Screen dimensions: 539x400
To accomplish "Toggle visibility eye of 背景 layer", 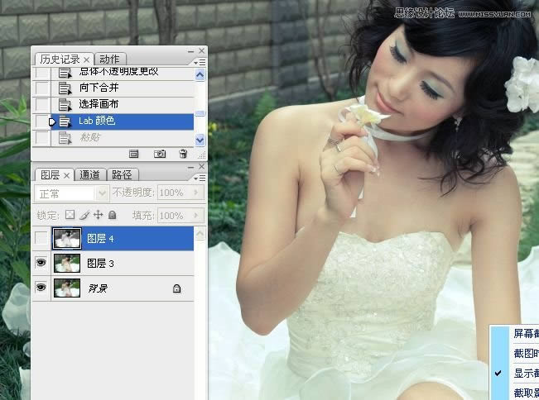I will point(41,288).
